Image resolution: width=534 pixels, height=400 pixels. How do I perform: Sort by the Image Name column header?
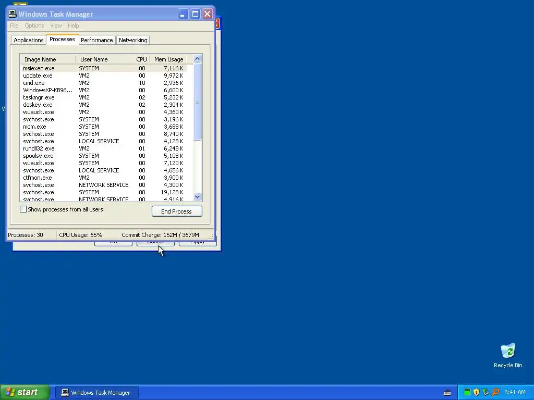[47, 59]
